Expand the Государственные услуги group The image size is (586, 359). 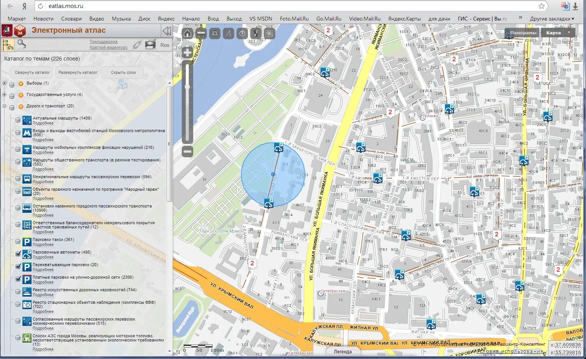(5, 94)
